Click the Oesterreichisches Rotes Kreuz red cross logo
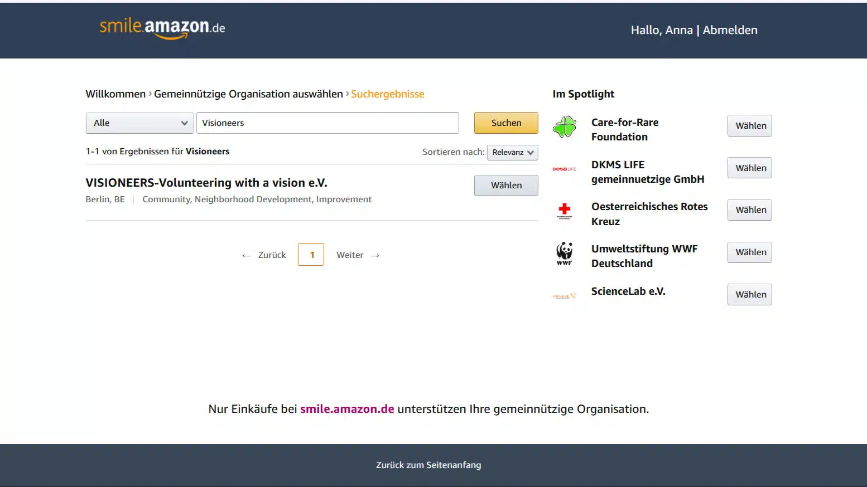The width and height of the screenshot is (867, 487). tap(564, 211)
